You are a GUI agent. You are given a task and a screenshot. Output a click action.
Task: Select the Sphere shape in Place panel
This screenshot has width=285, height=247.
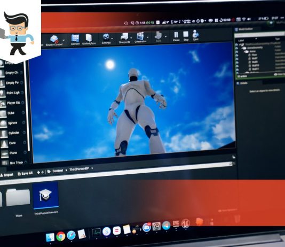click(9, 124)
